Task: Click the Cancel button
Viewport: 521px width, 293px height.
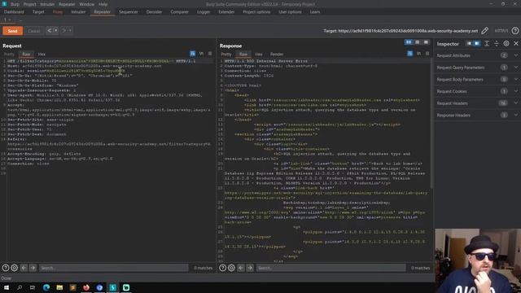Action: [x=34, y=31]
